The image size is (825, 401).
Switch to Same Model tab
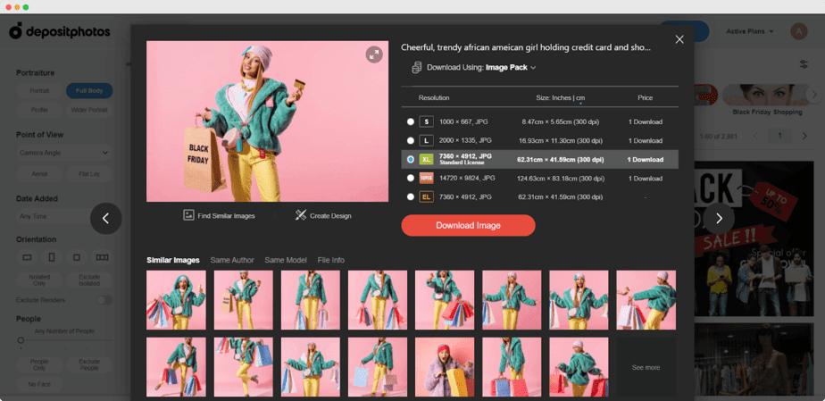[x=286, y=260]
